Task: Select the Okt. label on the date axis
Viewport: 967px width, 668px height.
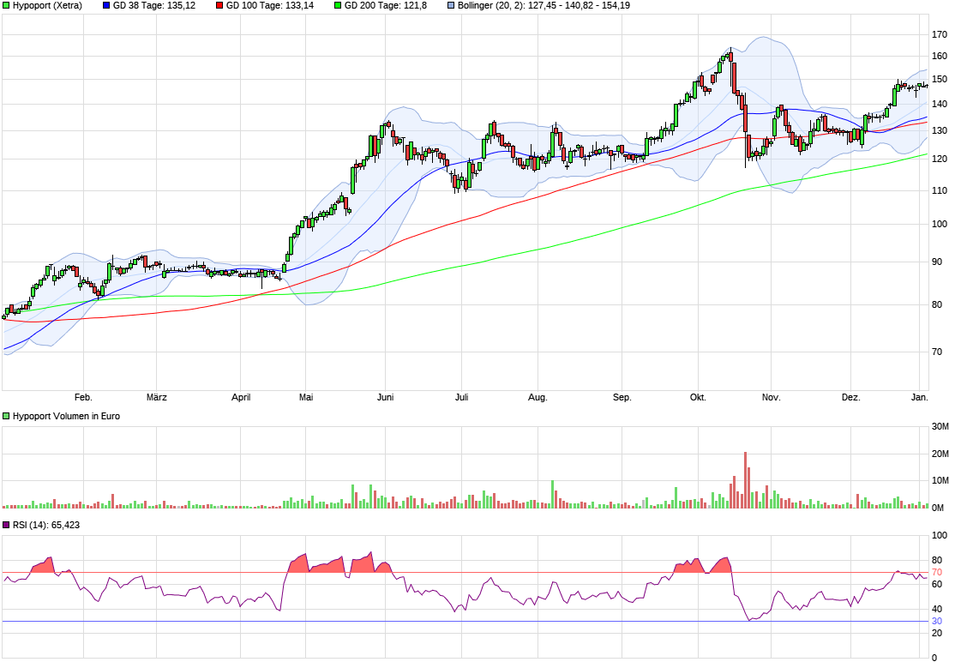Action: [698, 397]
